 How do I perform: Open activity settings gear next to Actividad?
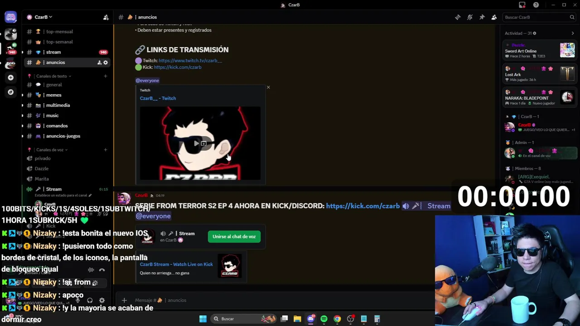point(535,33)
